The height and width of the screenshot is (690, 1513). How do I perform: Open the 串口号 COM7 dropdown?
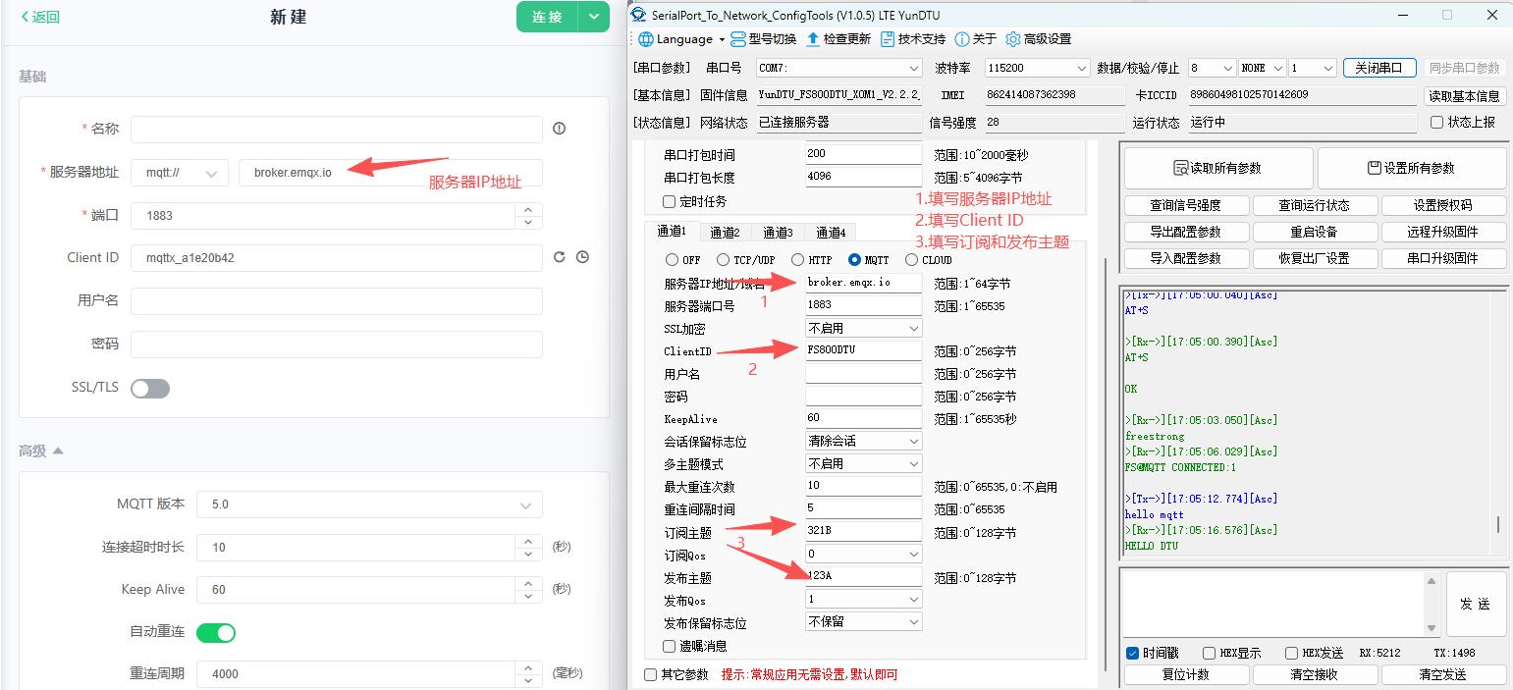838,69
